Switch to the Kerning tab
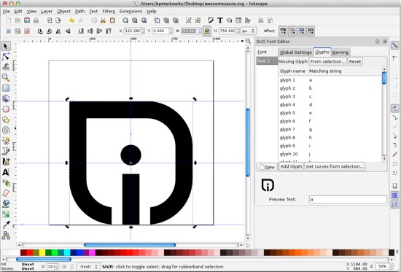 point(340,53)
